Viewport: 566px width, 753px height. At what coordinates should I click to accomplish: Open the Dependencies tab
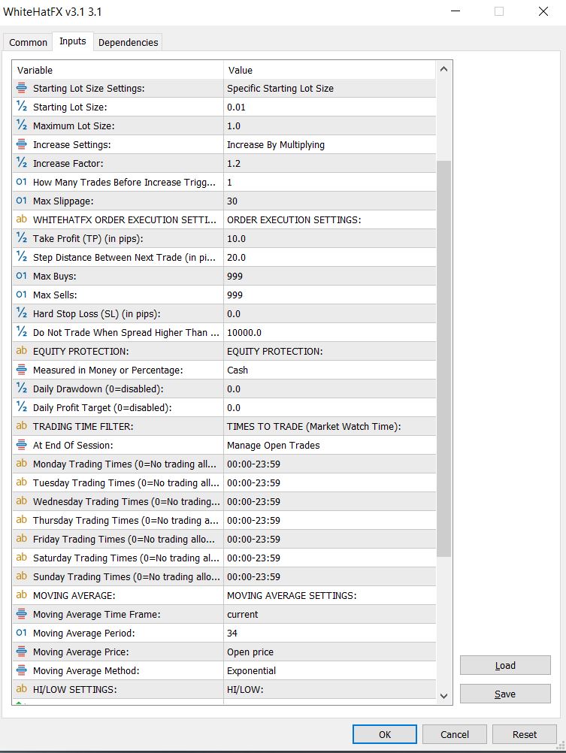point(128,42)
